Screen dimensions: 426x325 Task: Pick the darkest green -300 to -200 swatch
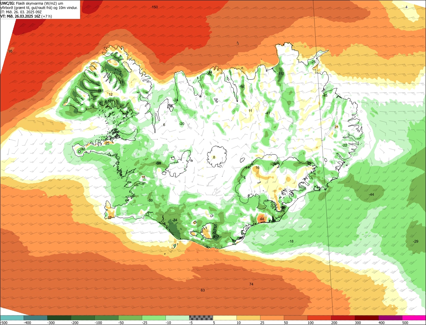point(59,317)
